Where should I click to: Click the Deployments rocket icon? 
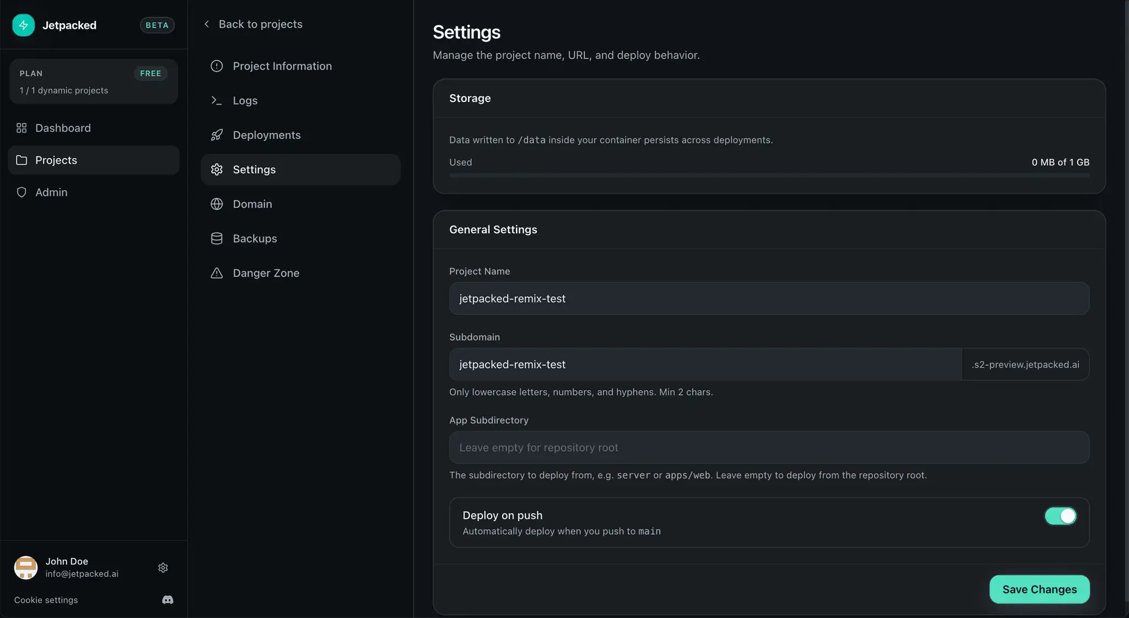217,135
